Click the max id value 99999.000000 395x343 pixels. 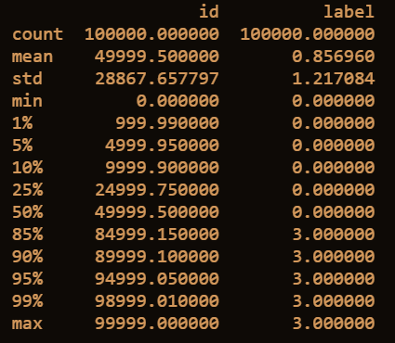157,324
